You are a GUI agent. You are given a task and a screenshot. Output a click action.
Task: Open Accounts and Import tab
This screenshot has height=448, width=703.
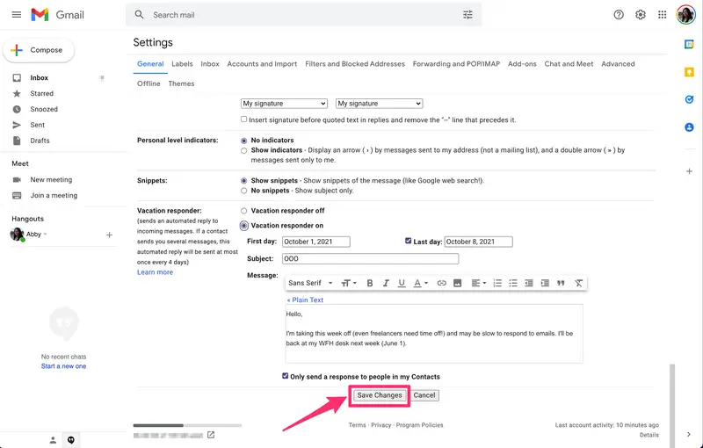262,64
